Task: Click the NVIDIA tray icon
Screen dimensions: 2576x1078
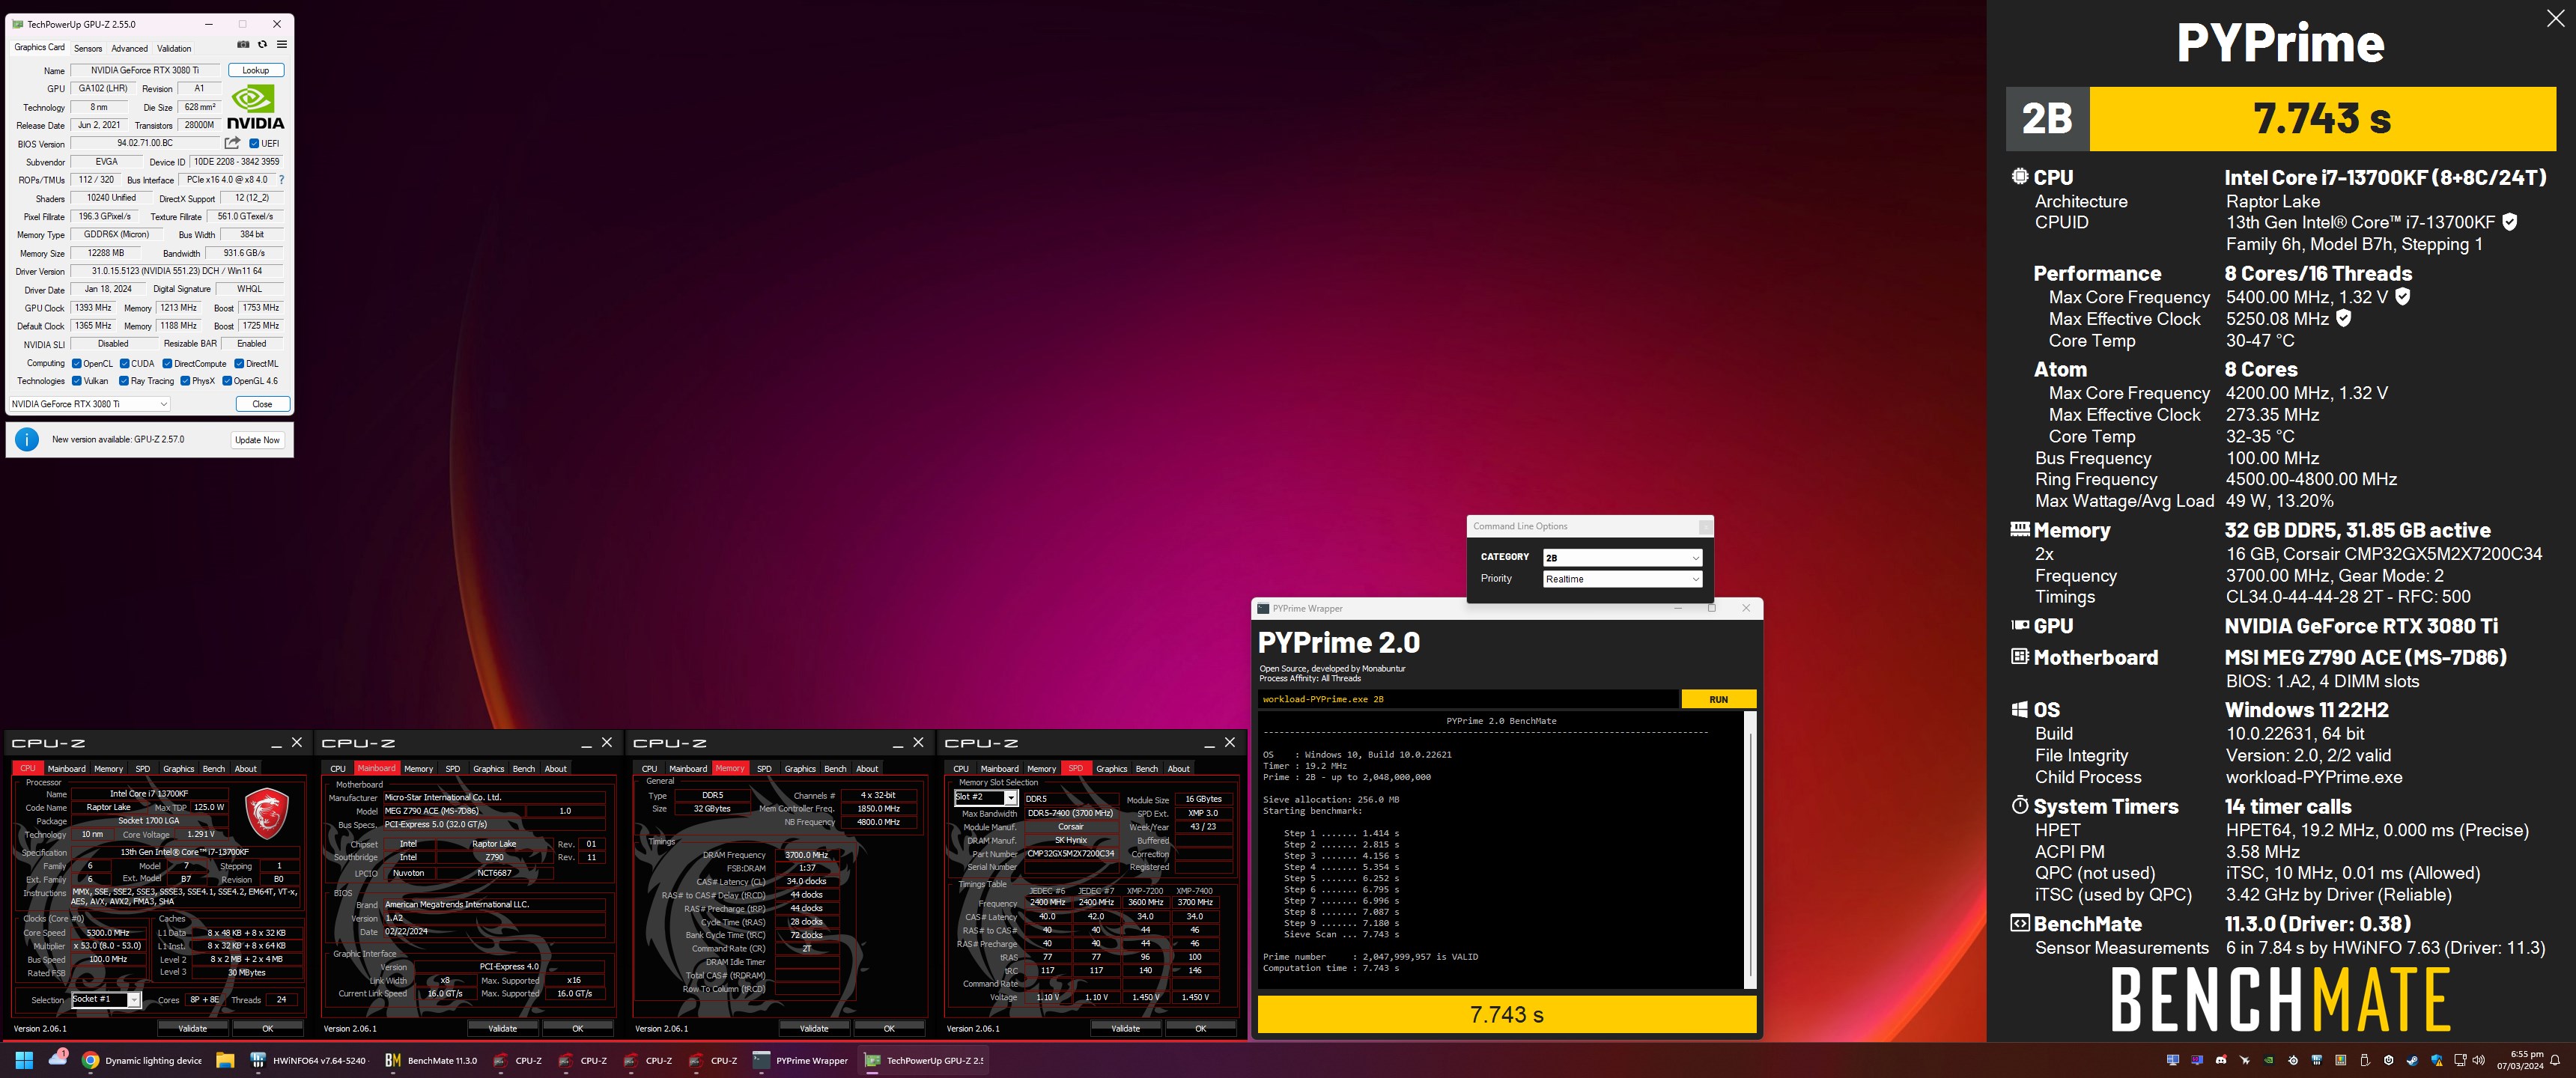Action: tap(2269, 1060)
